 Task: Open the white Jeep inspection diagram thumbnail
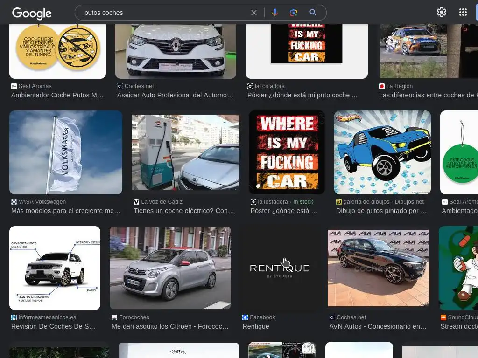click(x=55, y=268)
